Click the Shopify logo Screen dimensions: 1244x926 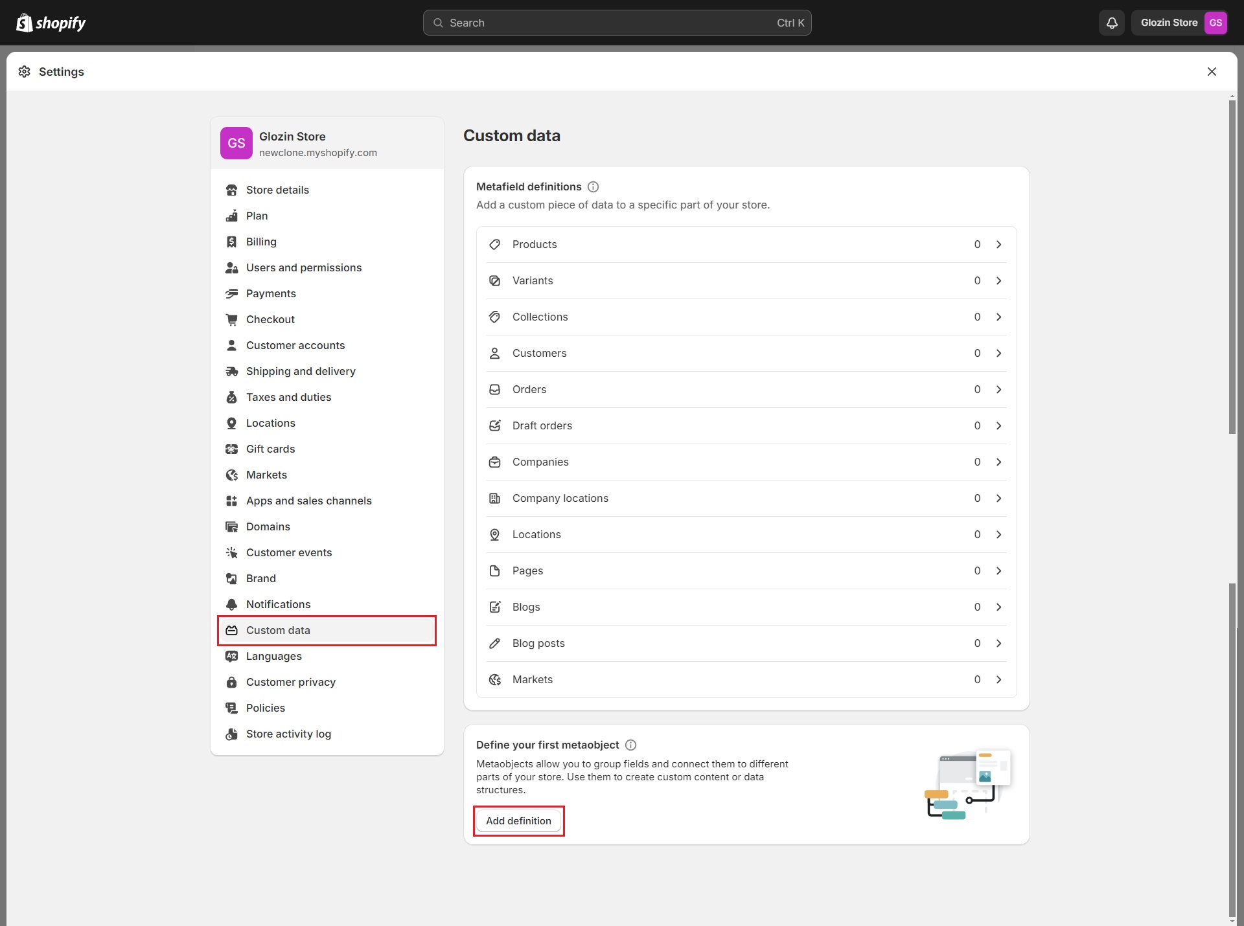[51, 23]
